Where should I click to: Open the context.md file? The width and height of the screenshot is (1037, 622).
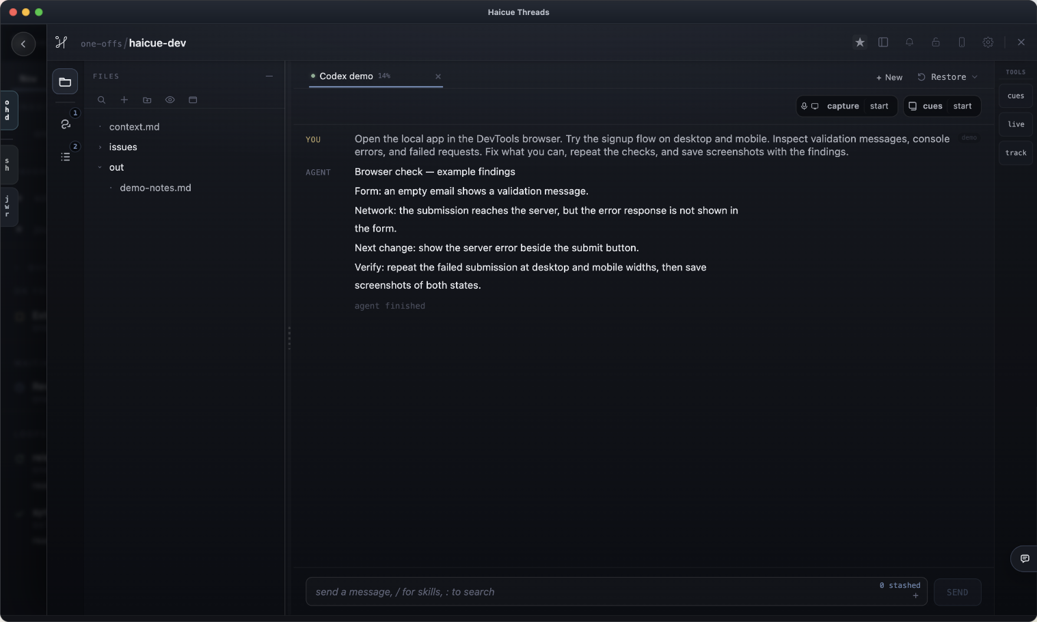tap(134, 127)
